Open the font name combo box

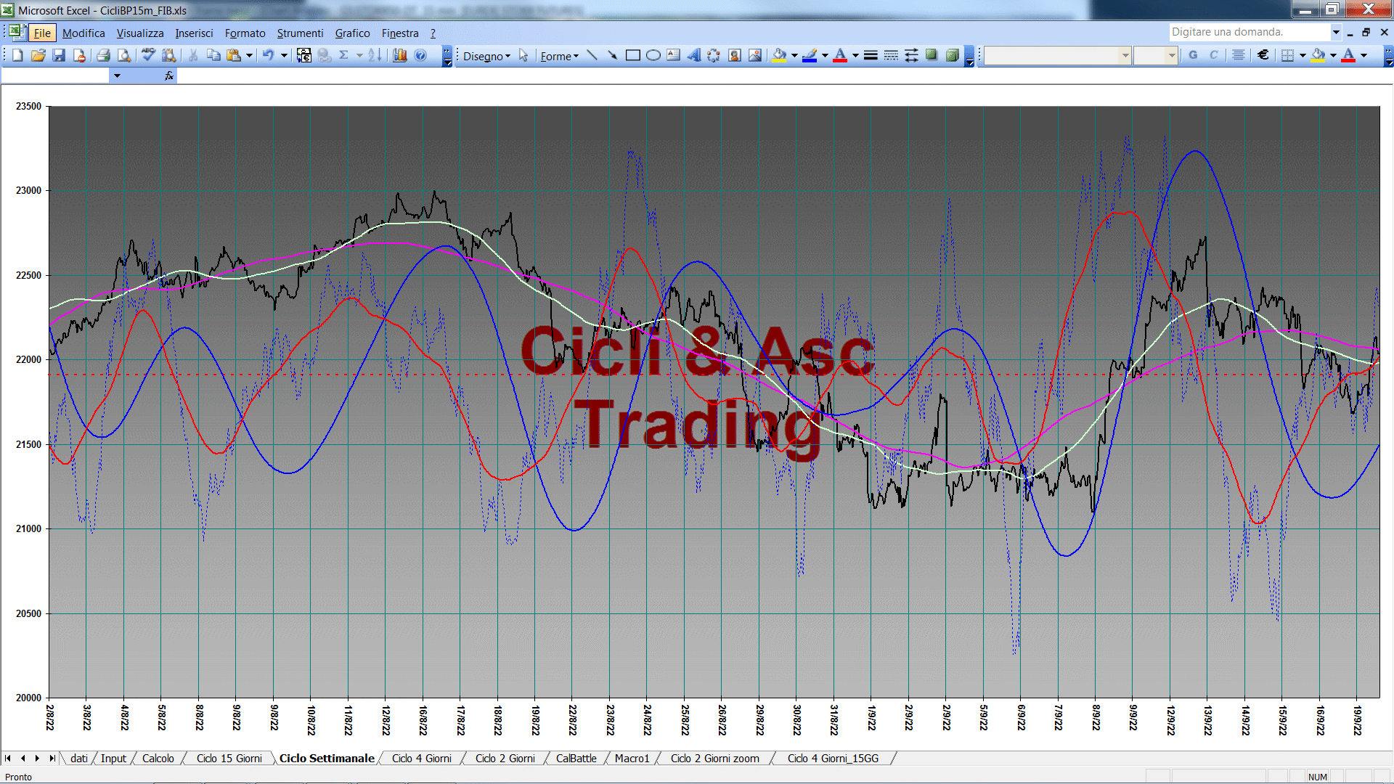[1057, 55]
